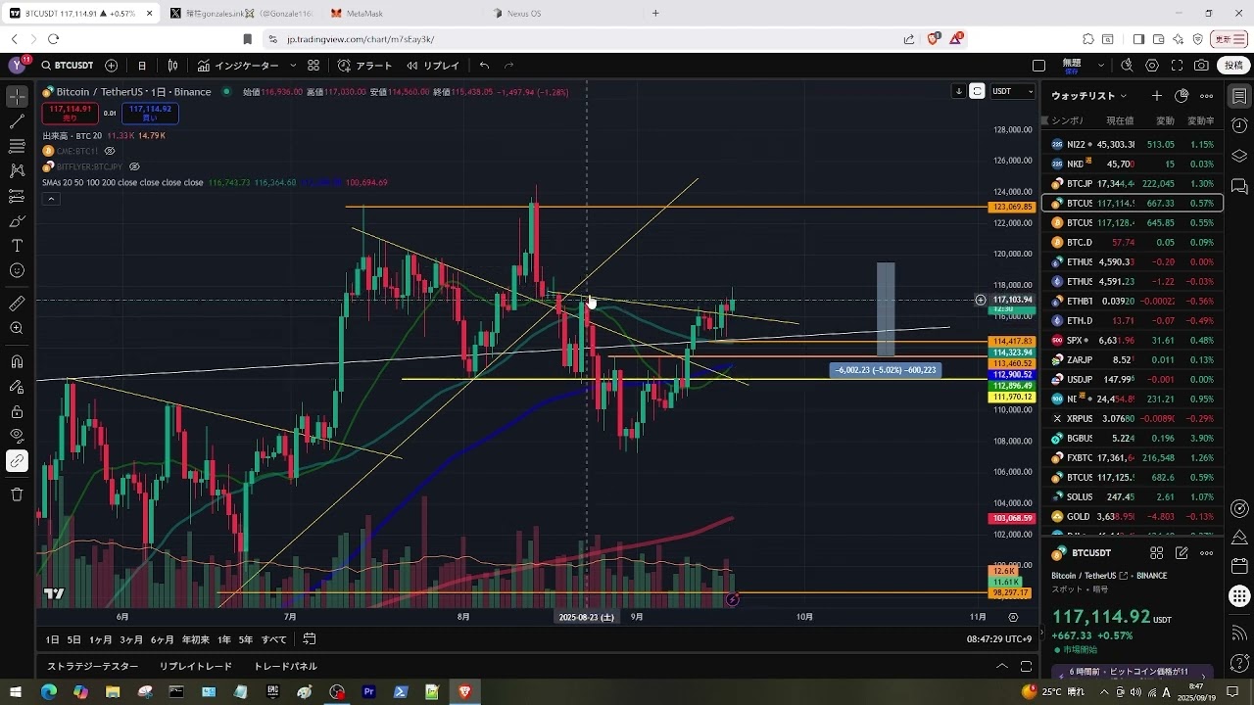Take a chart snapshot with camera icon

(x=1201, y=66)
